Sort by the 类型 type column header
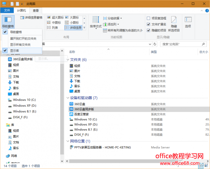This screenshot has height=169, width=210. click(154, 52)
